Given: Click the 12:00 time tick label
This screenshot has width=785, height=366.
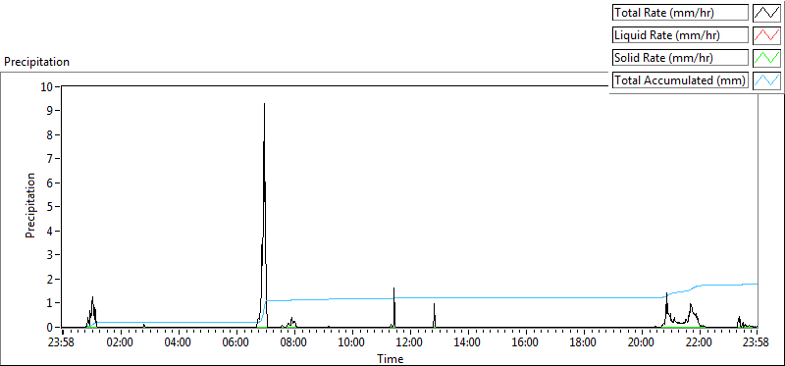Looking at the screenshot, I should point(409,343).
